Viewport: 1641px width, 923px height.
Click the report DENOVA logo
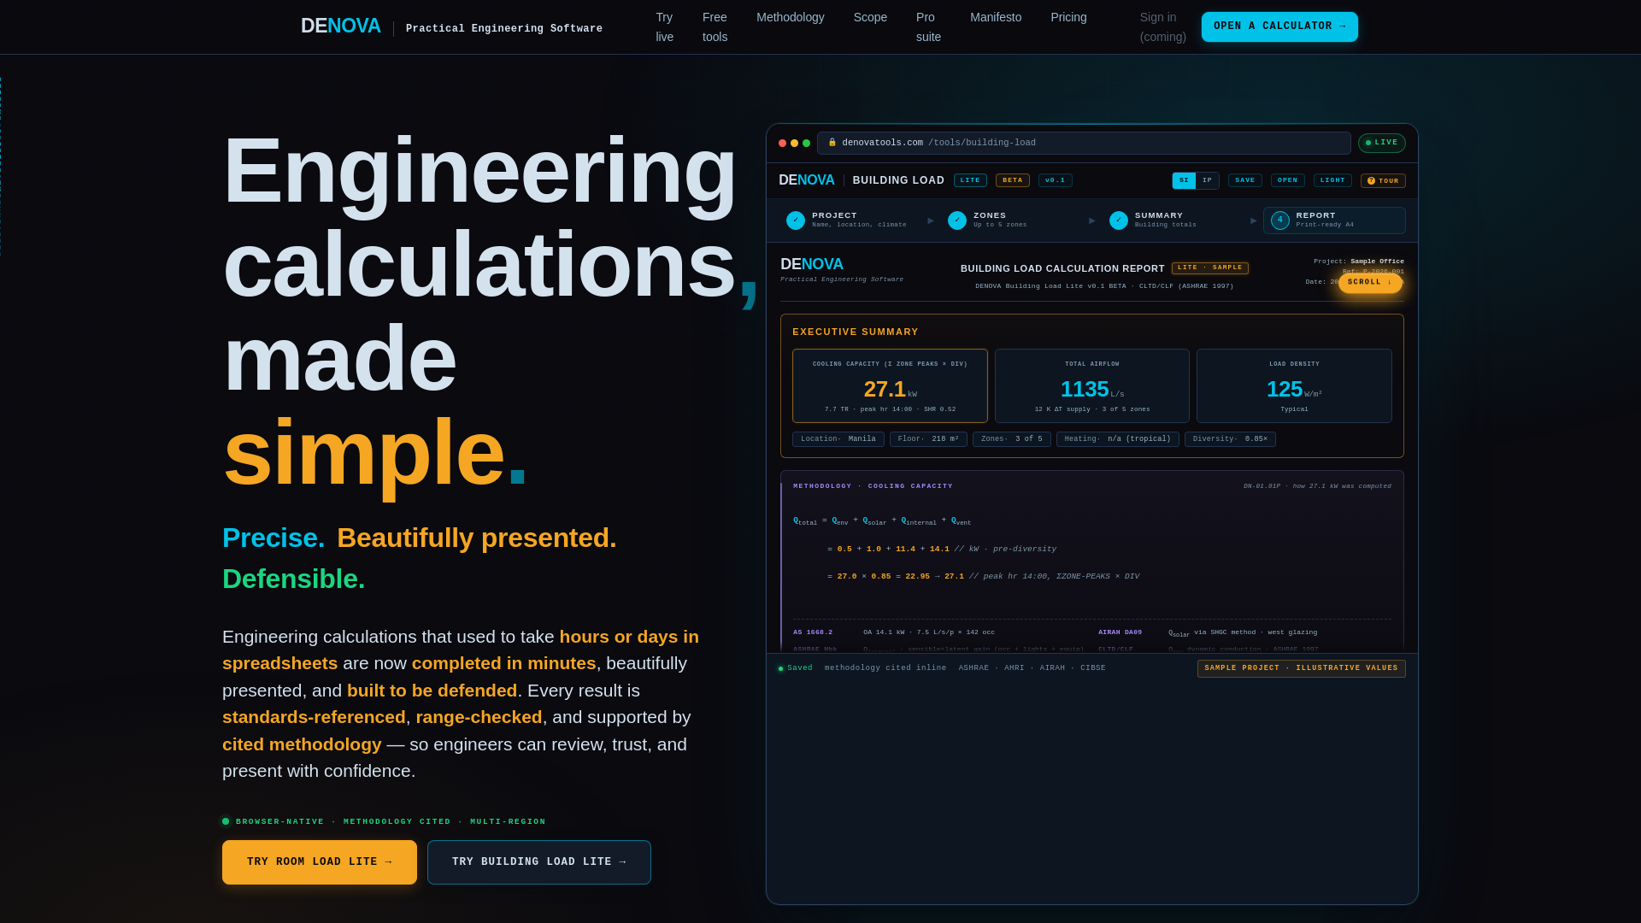(811, 265)
